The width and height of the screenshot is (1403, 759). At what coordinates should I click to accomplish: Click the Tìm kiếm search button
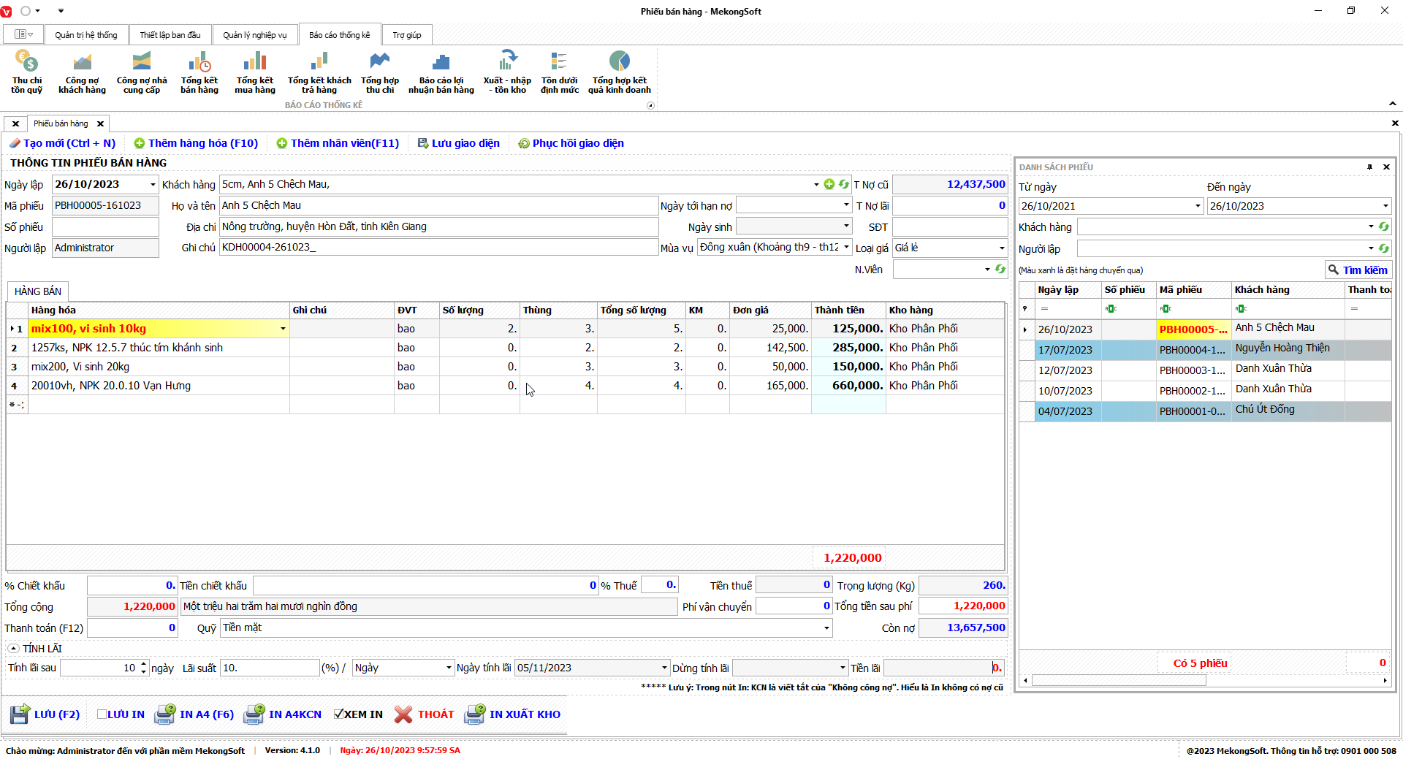[1358, 270]
